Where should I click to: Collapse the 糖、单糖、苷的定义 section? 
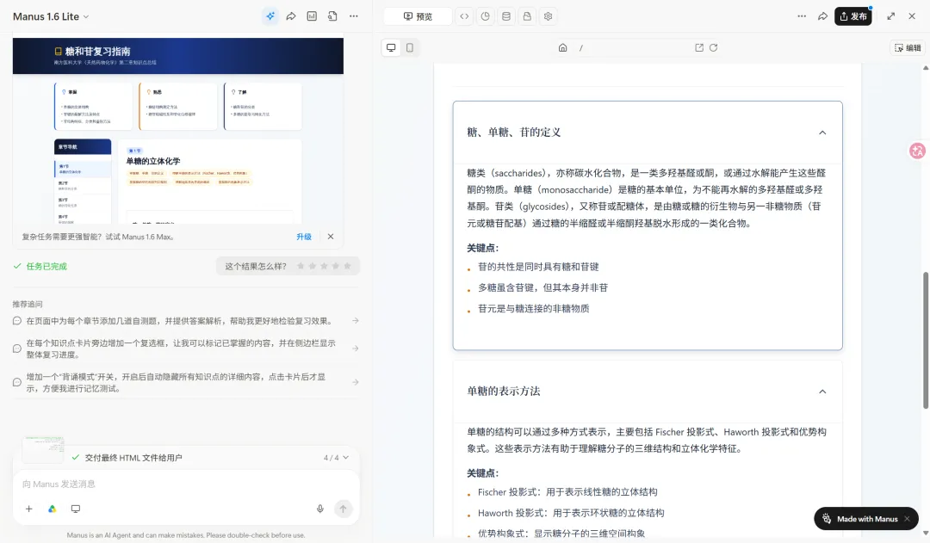822,133
